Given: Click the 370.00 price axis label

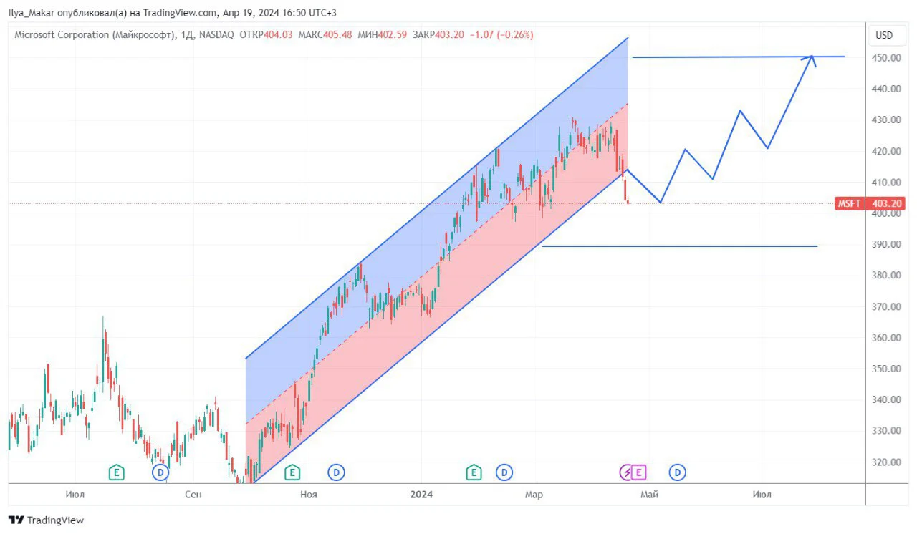Looking at the screenshot, I should [x=885, y=306].
